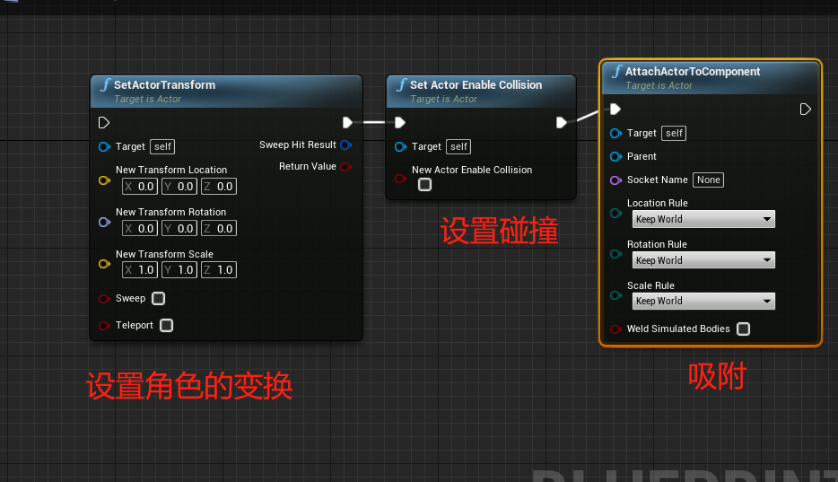Click Socket Name input pin
The width and height of the screenshot is (838, 482).
coord(615,180)
